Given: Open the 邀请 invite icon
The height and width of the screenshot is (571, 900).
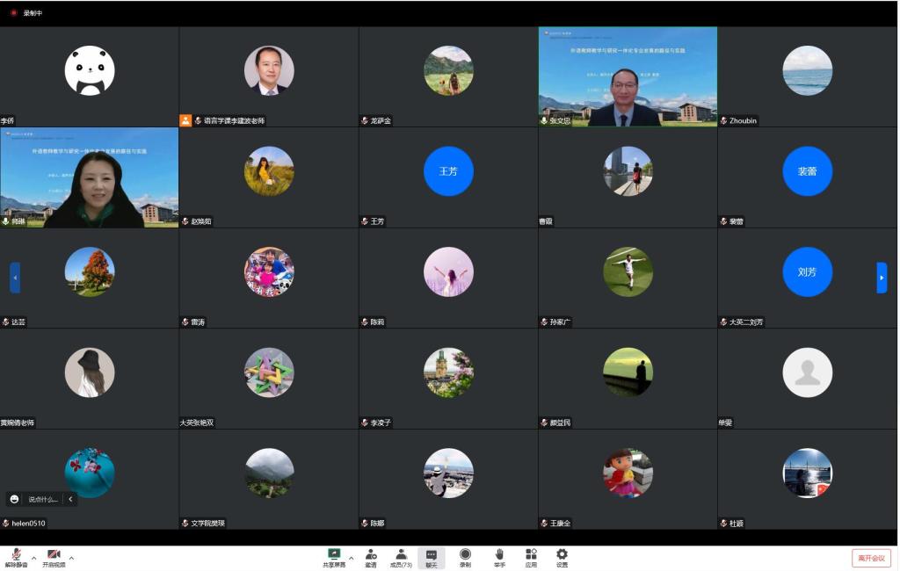Looking at the screenshot, I should point(371,557).
